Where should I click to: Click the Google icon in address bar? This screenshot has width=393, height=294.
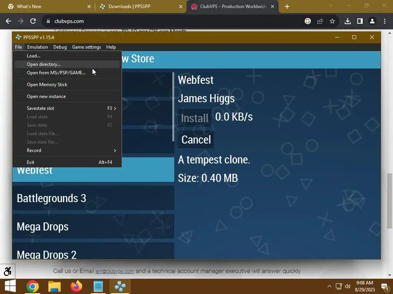307,21
